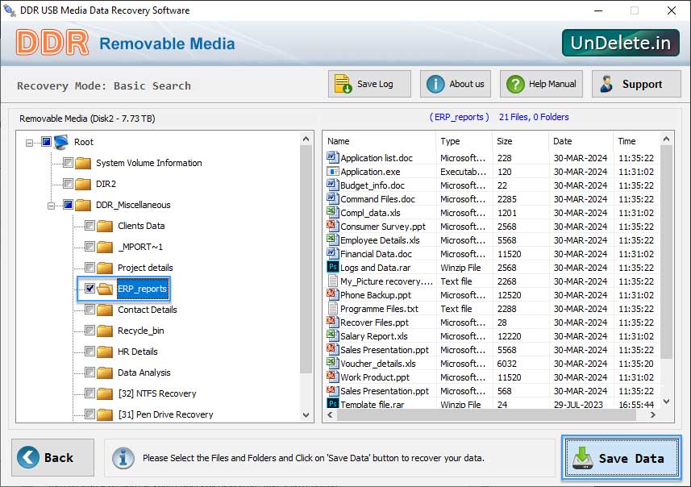The image size is (691, 487).
Task: Click the Save Data drive download icon
Action: (583, 458)
